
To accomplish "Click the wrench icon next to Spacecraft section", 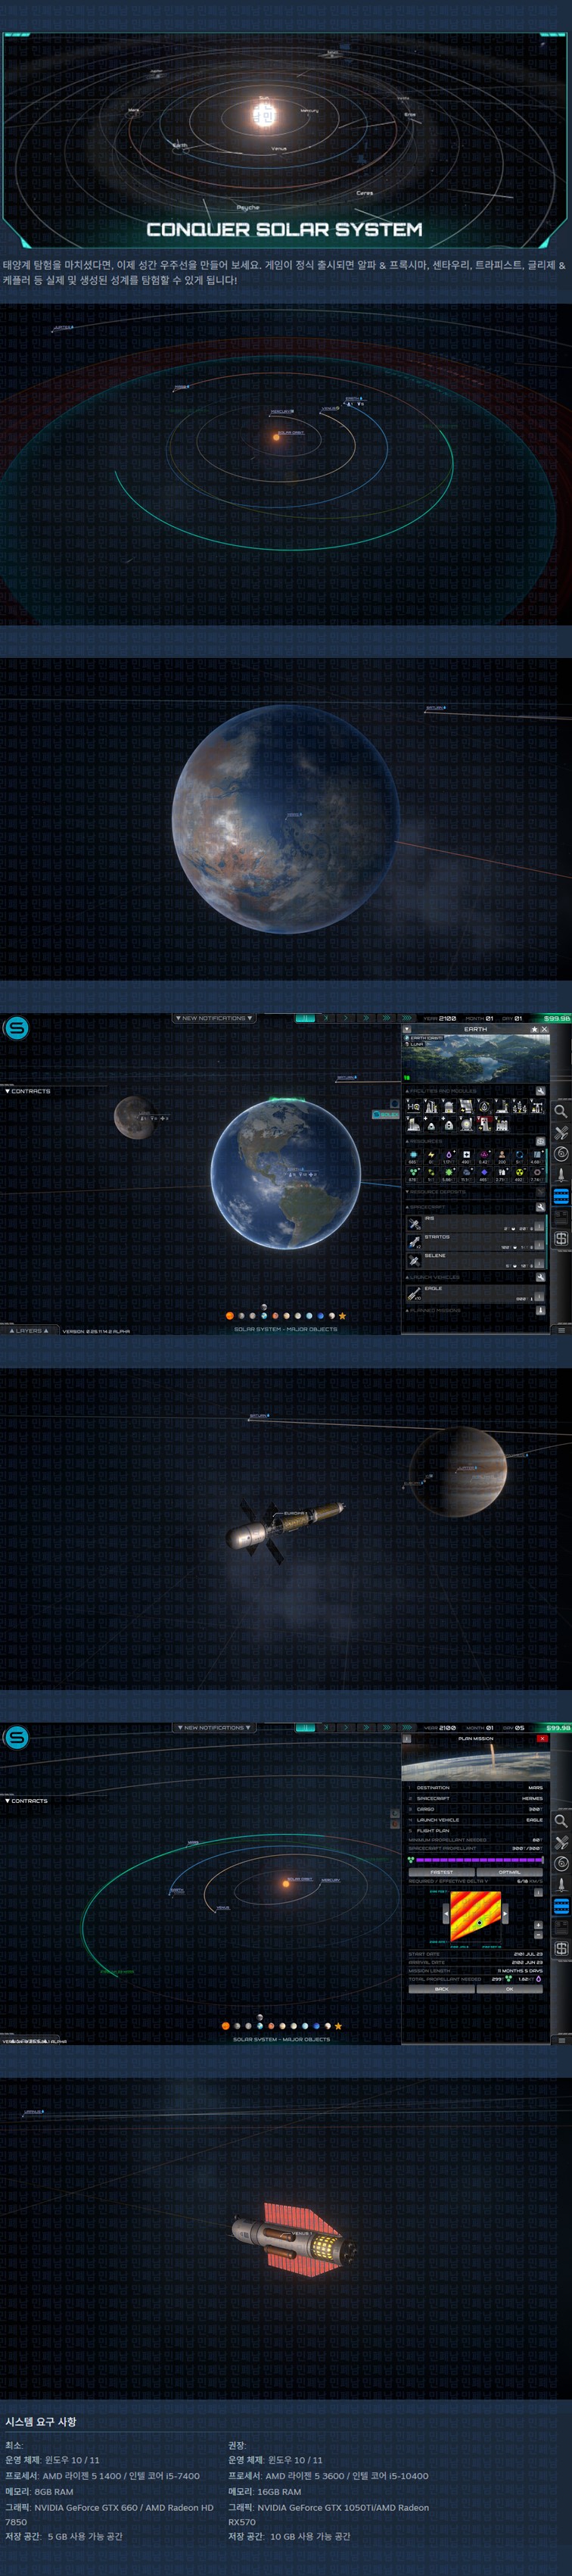I will pos(540,1207).
